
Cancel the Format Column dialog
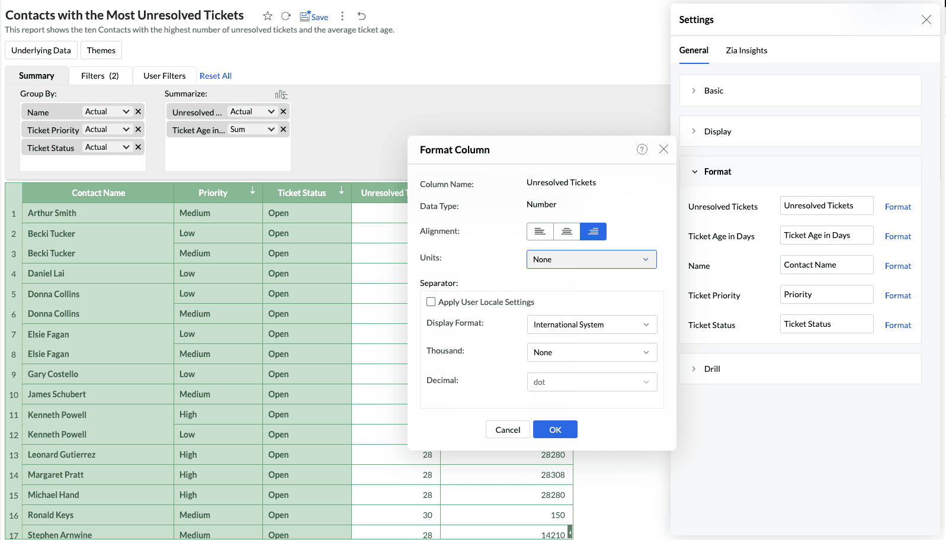coord(508,429)
